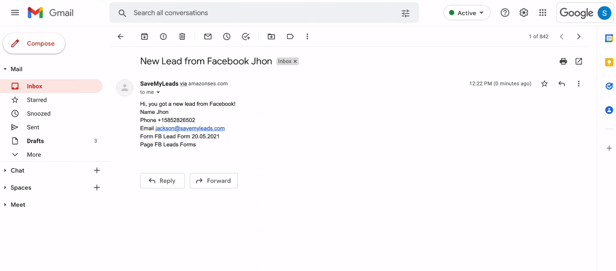Open the Google account avatar S

pyautogui.click(x=604, y=13)
